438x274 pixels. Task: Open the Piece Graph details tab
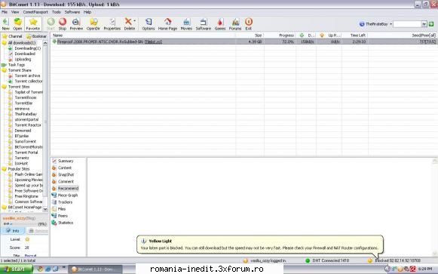point(68,195)
